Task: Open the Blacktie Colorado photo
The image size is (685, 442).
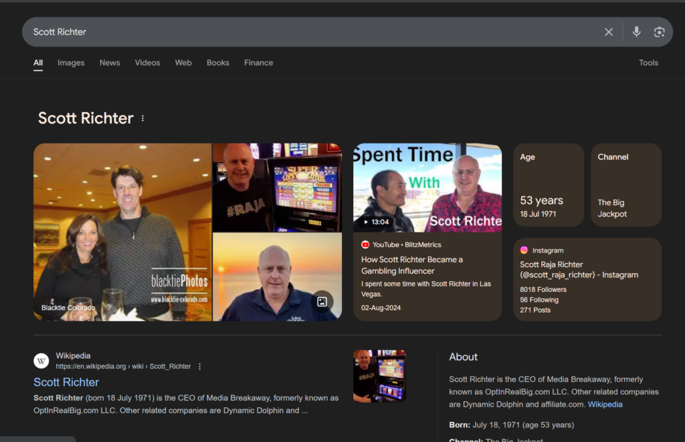Action: click(123, 232)
